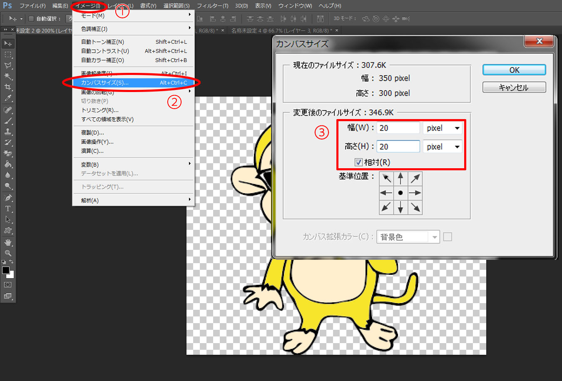Screen dimensions: 562x381
Task: Set anchor to the middle-right arrow
Action: point(415,193)
